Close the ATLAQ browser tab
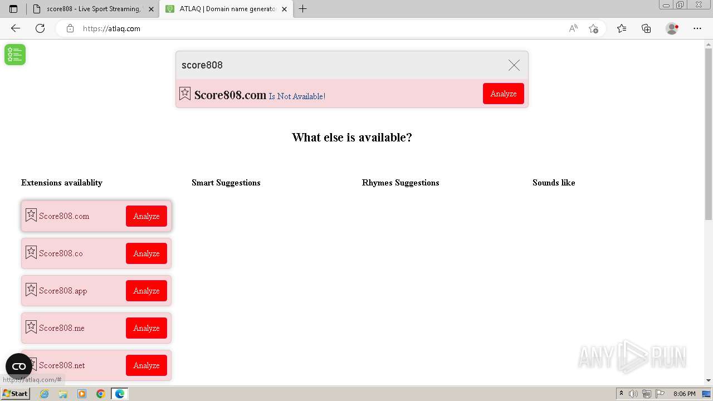The width and height of the screenshot is (713, 401). click(284, 9)
